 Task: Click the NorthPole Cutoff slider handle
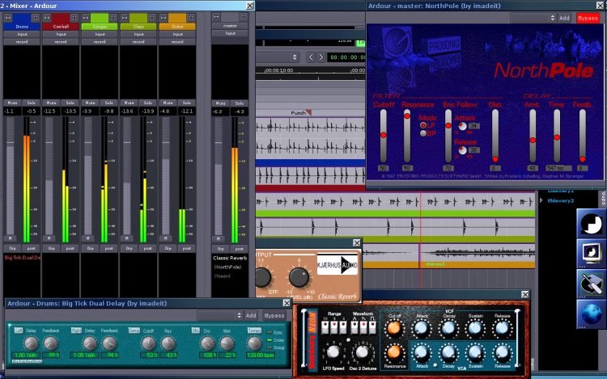(384, 135)
